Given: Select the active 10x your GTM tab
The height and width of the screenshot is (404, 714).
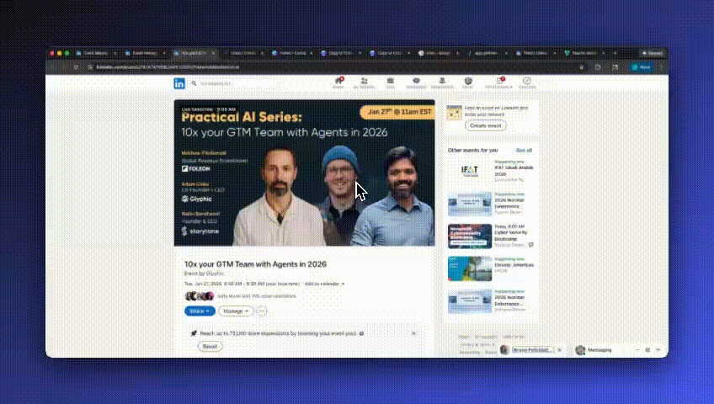Looking at the screenshot, I should [x=194, y=53].
